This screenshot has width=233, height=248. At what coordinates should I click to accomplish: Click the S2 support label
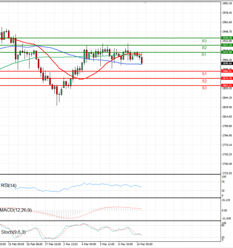(204, 81)
